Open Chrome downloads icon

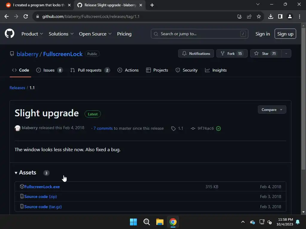point(271,17)
